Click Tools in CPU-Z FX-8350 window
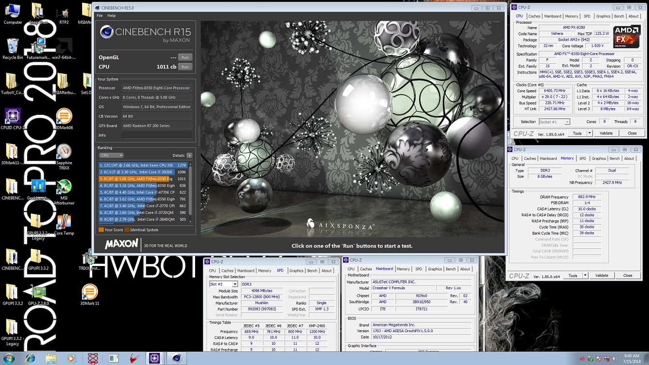Viewport: 649px width, 365px height. coord(578,133)
